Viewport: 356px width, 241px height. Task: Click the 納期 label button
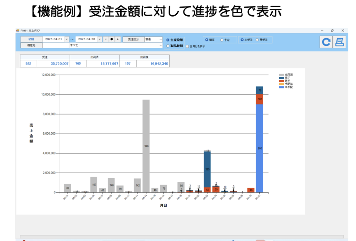click(31, 39)
